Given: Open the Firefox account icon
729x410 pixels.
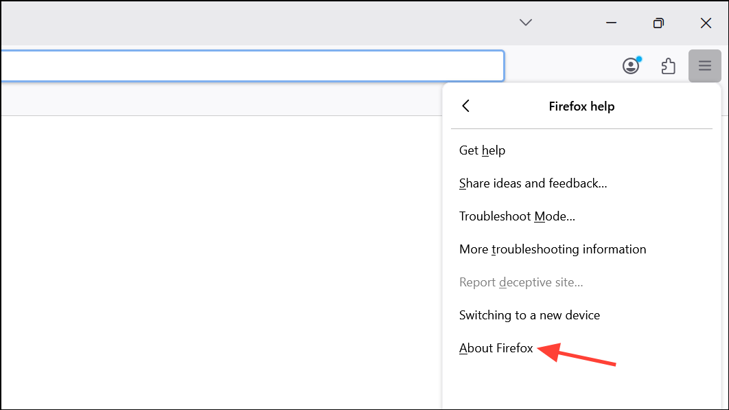Looking at the screenshot, I should point(630,66).
